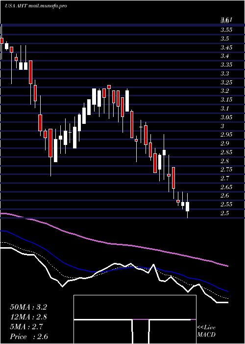Select the 3.25 price axis label
Viewport: 245px width, 344px height.
point(226,82)
